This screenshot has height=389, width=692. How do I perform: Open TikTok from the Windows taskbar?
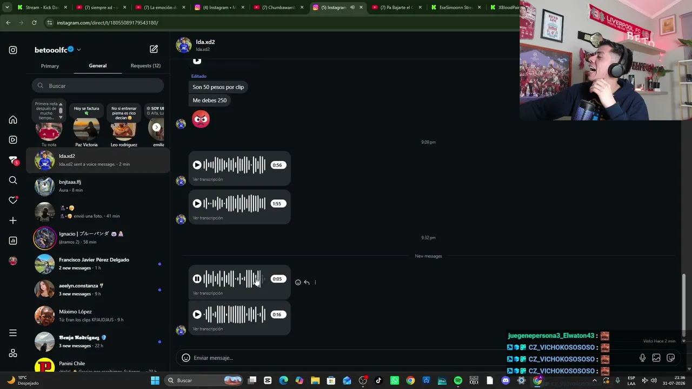pyautogui.click(x=378, y=380)
